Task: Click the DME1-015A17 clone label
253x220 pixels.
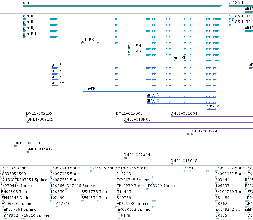Action: click(40, 149)
